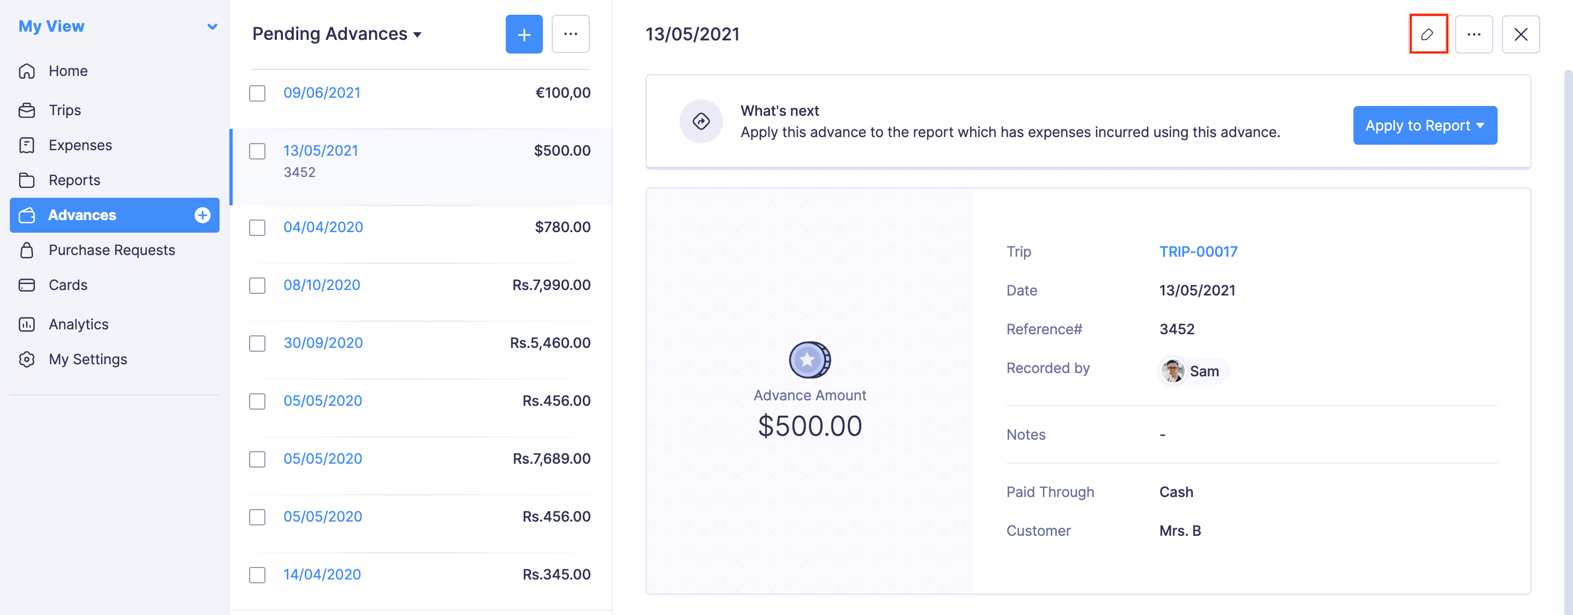This screenshot has width=1573, height=615.
Task: Go to Expenses in the sidebar
Action: pyautogui.click(x=80, y=145)
